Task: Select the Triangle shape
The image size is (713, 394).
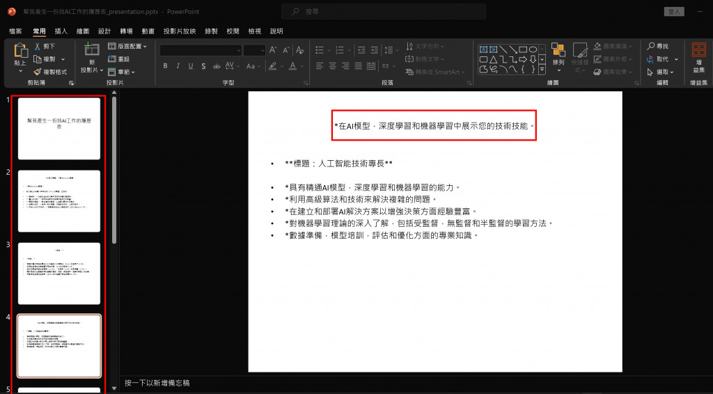Action: click(494, 59)
